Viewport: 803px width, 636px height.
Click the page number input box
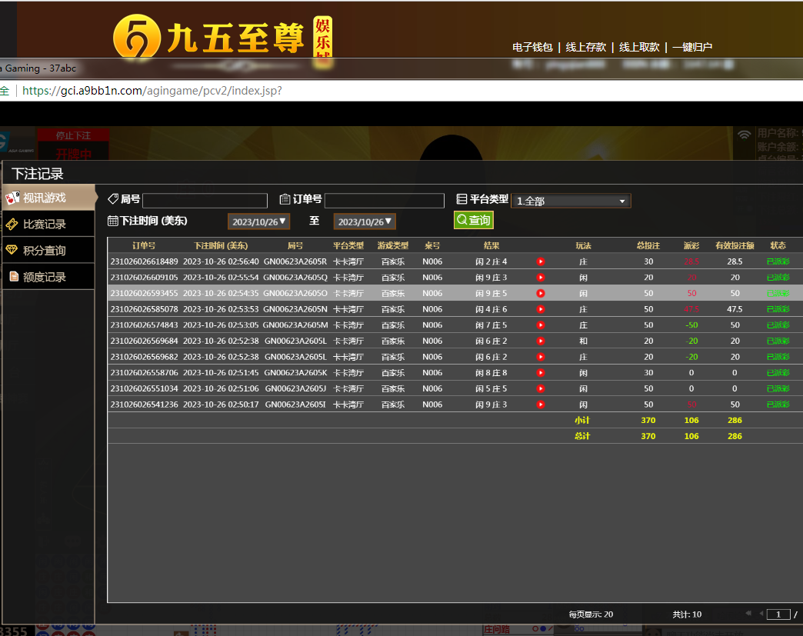(778, 614)
